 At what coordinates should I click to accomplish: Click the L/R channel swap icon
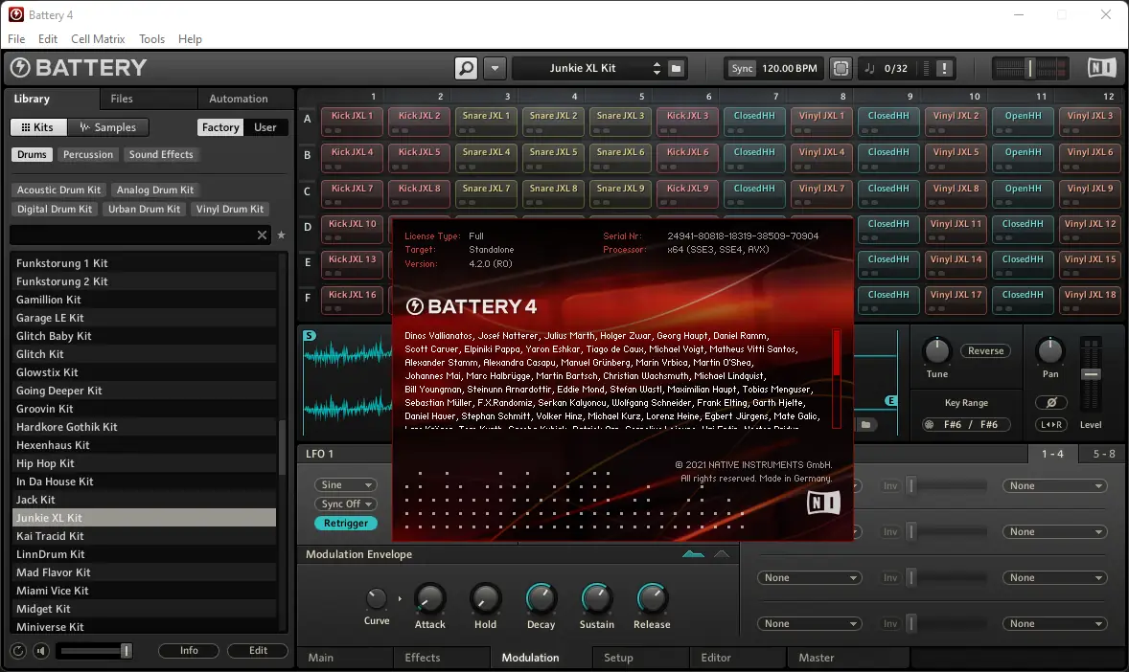coord(1051,425)
